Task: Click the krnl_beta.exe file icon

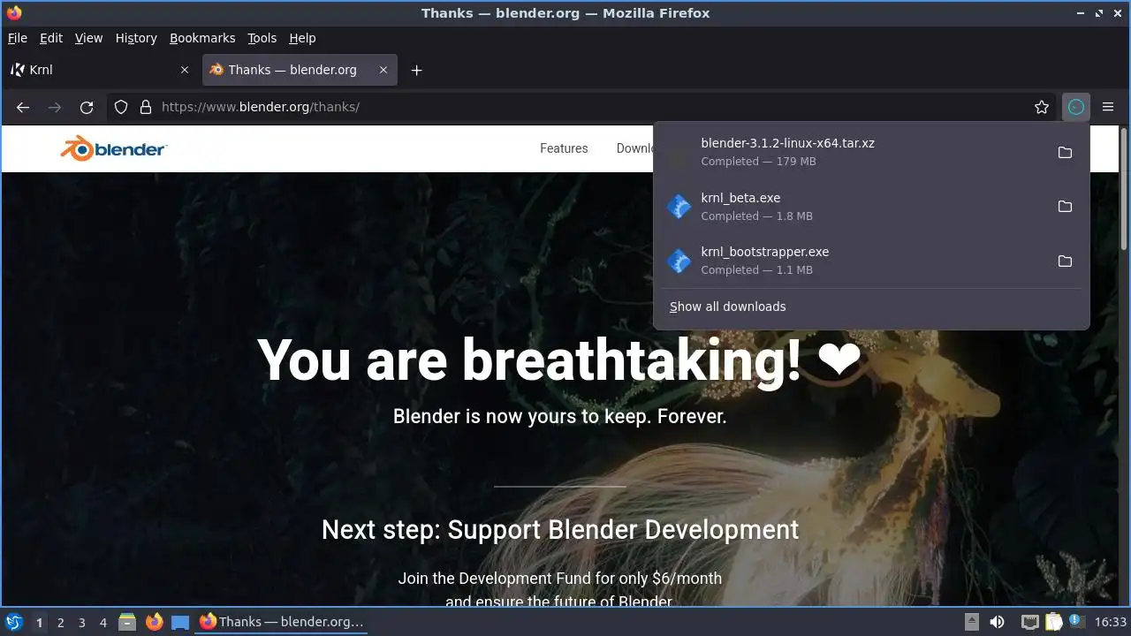Action: pos(679,207)
